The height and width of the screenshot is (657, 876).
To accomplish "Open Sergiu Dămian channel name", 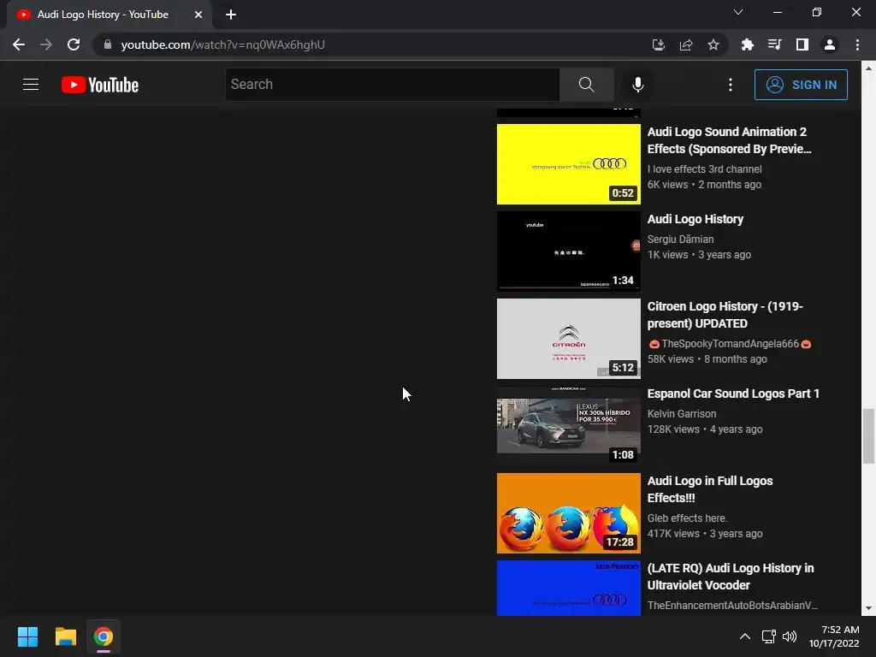I will [x=680, y=240].
